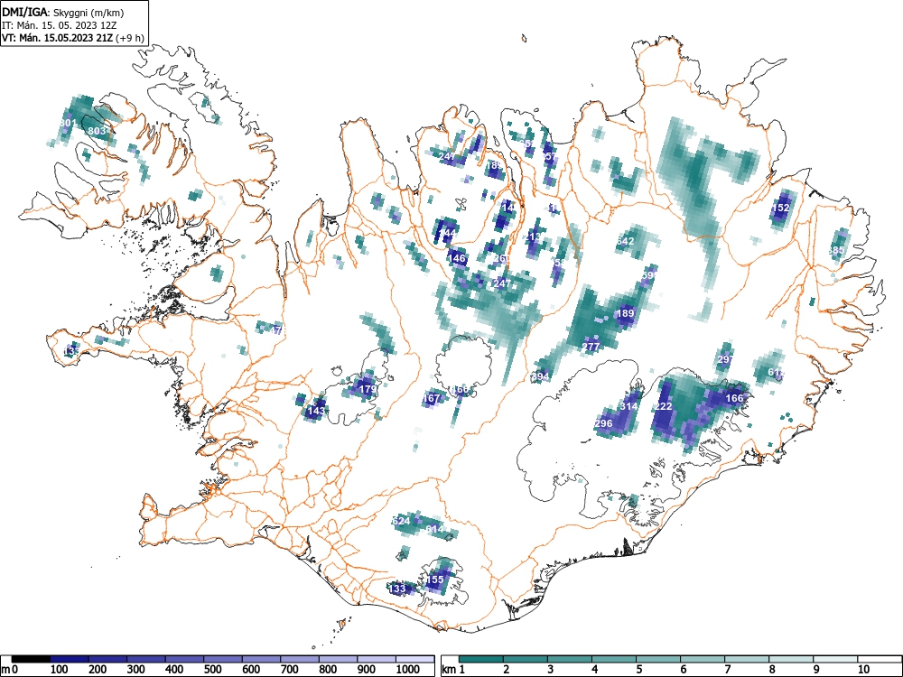The height and width of the screenshot is (677, 903).
Task: Click the 803 visibility value in the Westfjords
Action: 97,131
